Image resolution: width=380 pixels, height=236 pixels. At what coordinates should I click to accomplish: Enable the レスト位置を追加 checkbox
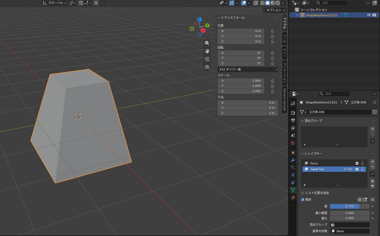pos(303,193)
